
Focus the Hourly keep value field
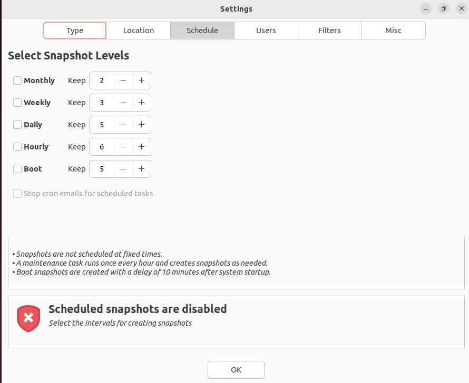click(x=102, y=147)
